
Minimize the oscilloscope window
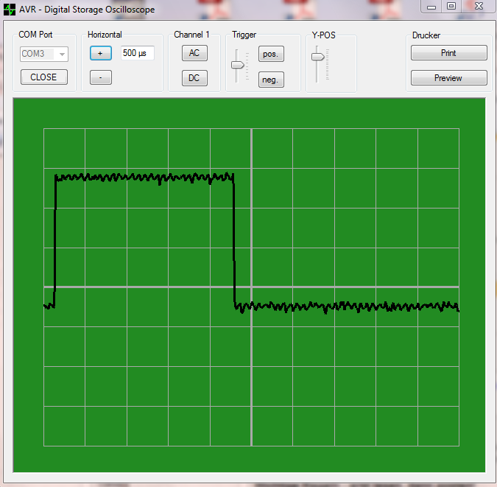point(431,7)
